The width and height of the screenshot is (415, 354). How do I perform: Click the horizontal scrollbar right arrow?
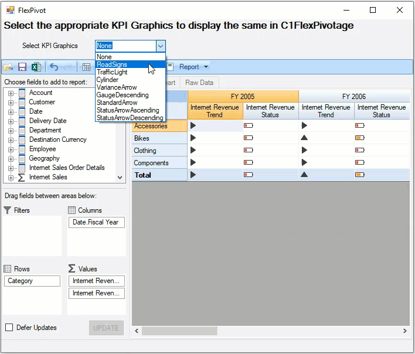pos(404,331)
